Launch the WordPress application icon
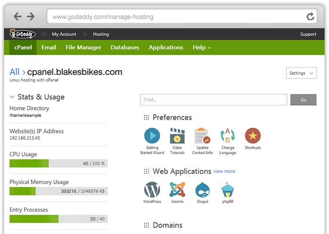This screenshot has height=234, width=329. [x=152, y=190]
